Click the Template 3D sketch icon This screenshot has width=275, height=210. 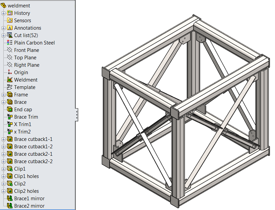pos(10,87)
